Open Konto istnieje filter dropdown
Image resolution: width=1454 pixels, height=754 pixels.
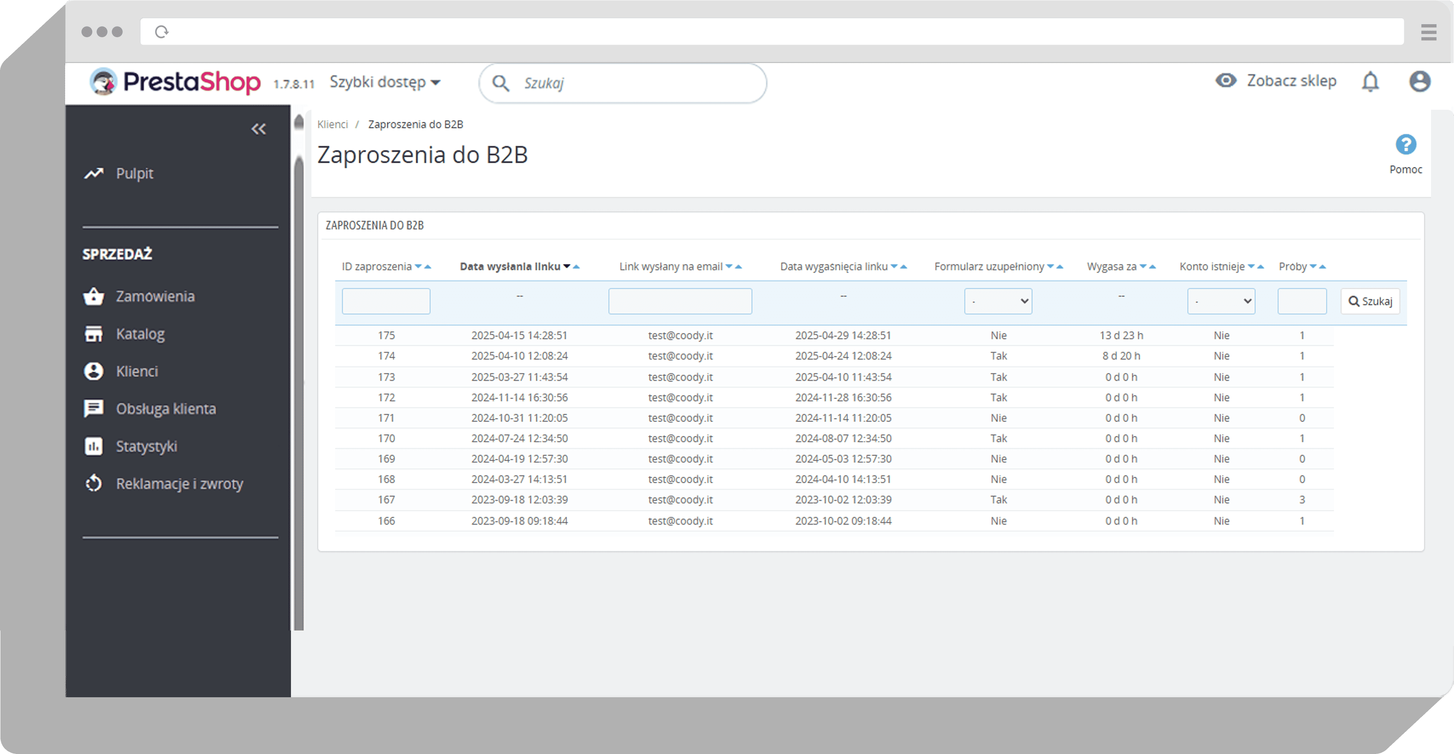pyautogui.click(x=1220, y=301)
